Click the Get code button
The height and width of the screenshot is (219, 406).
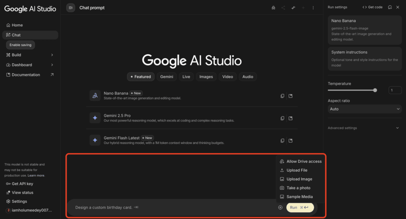tap(373, 7)
